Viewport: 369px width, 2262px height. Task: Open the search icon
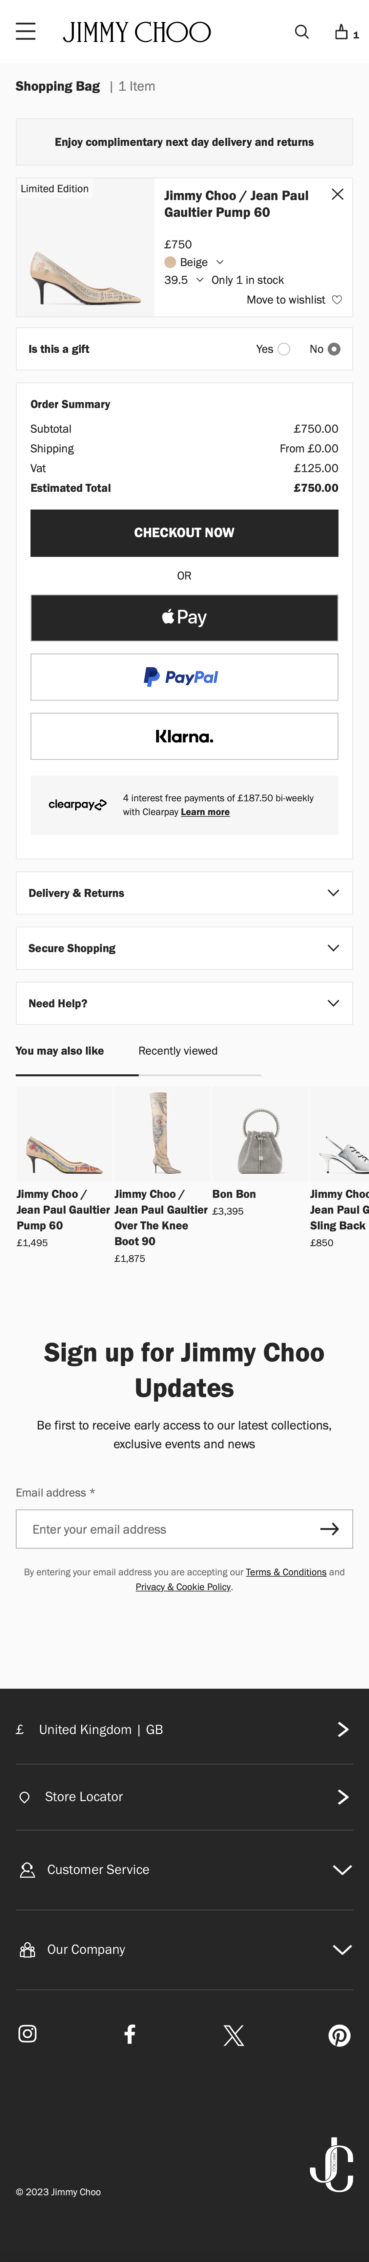click(301, 32)
